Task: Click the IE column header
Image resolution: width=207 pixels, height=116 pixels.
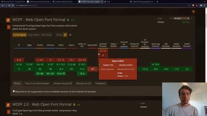Action: click(19, 45)
